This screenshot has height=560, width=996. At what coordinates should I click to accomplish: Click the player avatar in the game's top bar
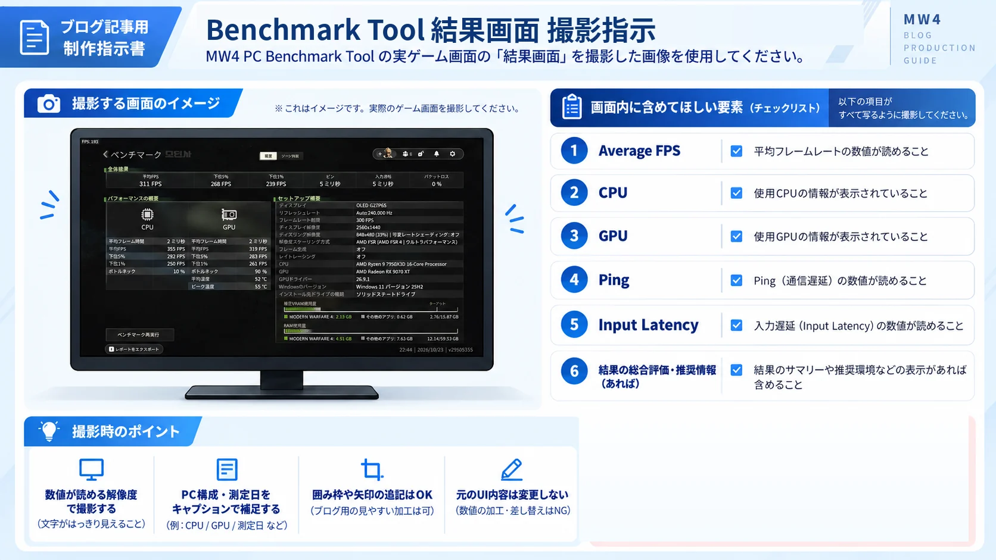pyautogui.click(x=388, y=154)
